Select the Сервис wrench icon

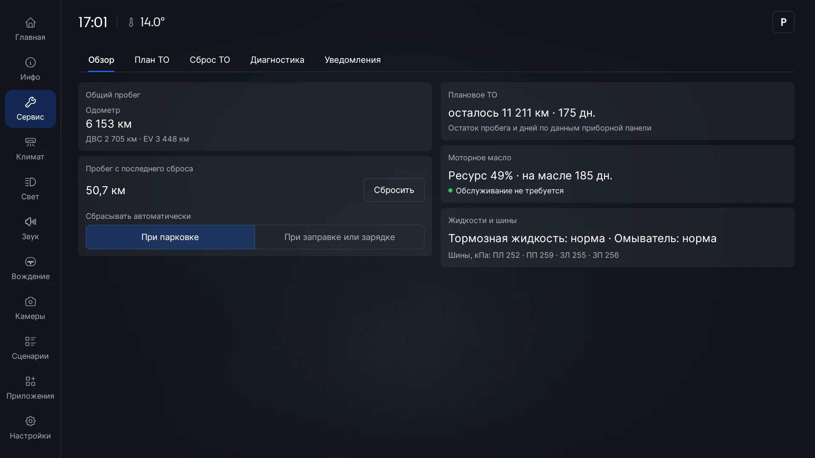tap(30, 102)
